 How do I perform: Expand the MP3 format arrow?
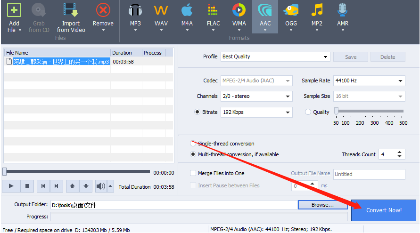click(x=136, y=30)
